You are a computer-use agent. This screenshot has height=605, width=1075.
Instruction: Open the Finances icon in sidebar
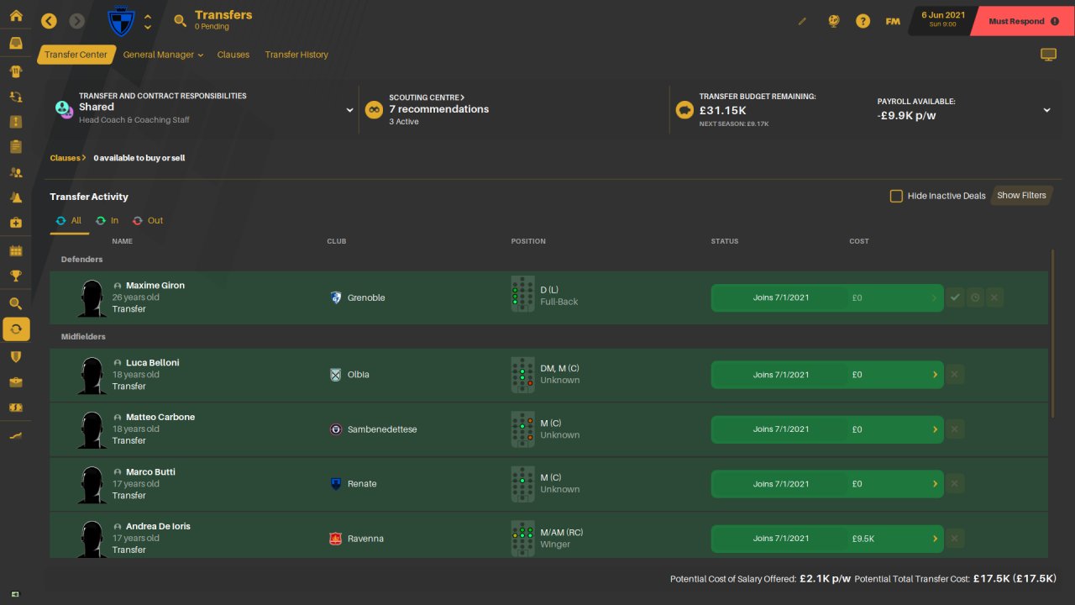(x=16, y=408)
